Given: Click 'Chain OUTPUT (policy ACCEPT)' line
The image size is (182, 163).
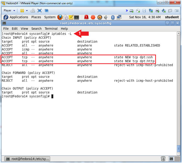Looking at the screenshot, I should [x=27, y=88].
